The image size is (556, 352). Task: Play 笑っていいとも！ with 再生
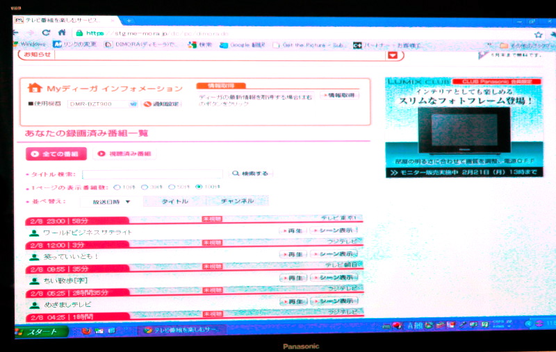tap(293, 254)
